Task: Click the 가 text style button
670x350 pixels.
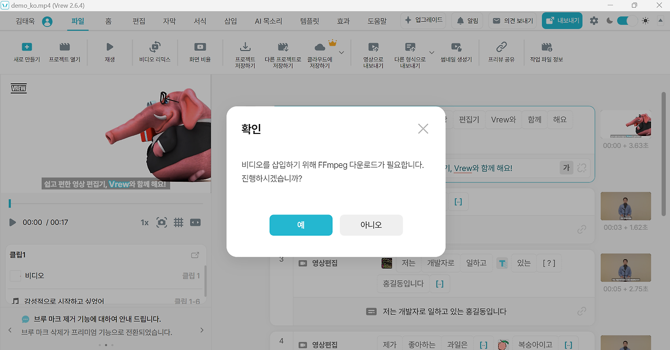Action: click(566, 168)
